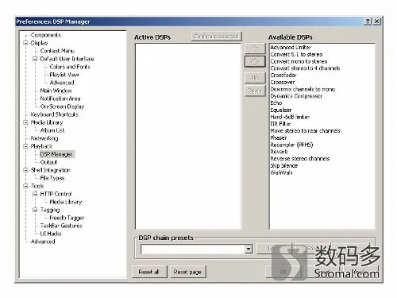Image resolution: width=397 pixels, height=298 pixels.
Task: Open the UI Hacks preferences page
Action: click(x=51, y=234)
